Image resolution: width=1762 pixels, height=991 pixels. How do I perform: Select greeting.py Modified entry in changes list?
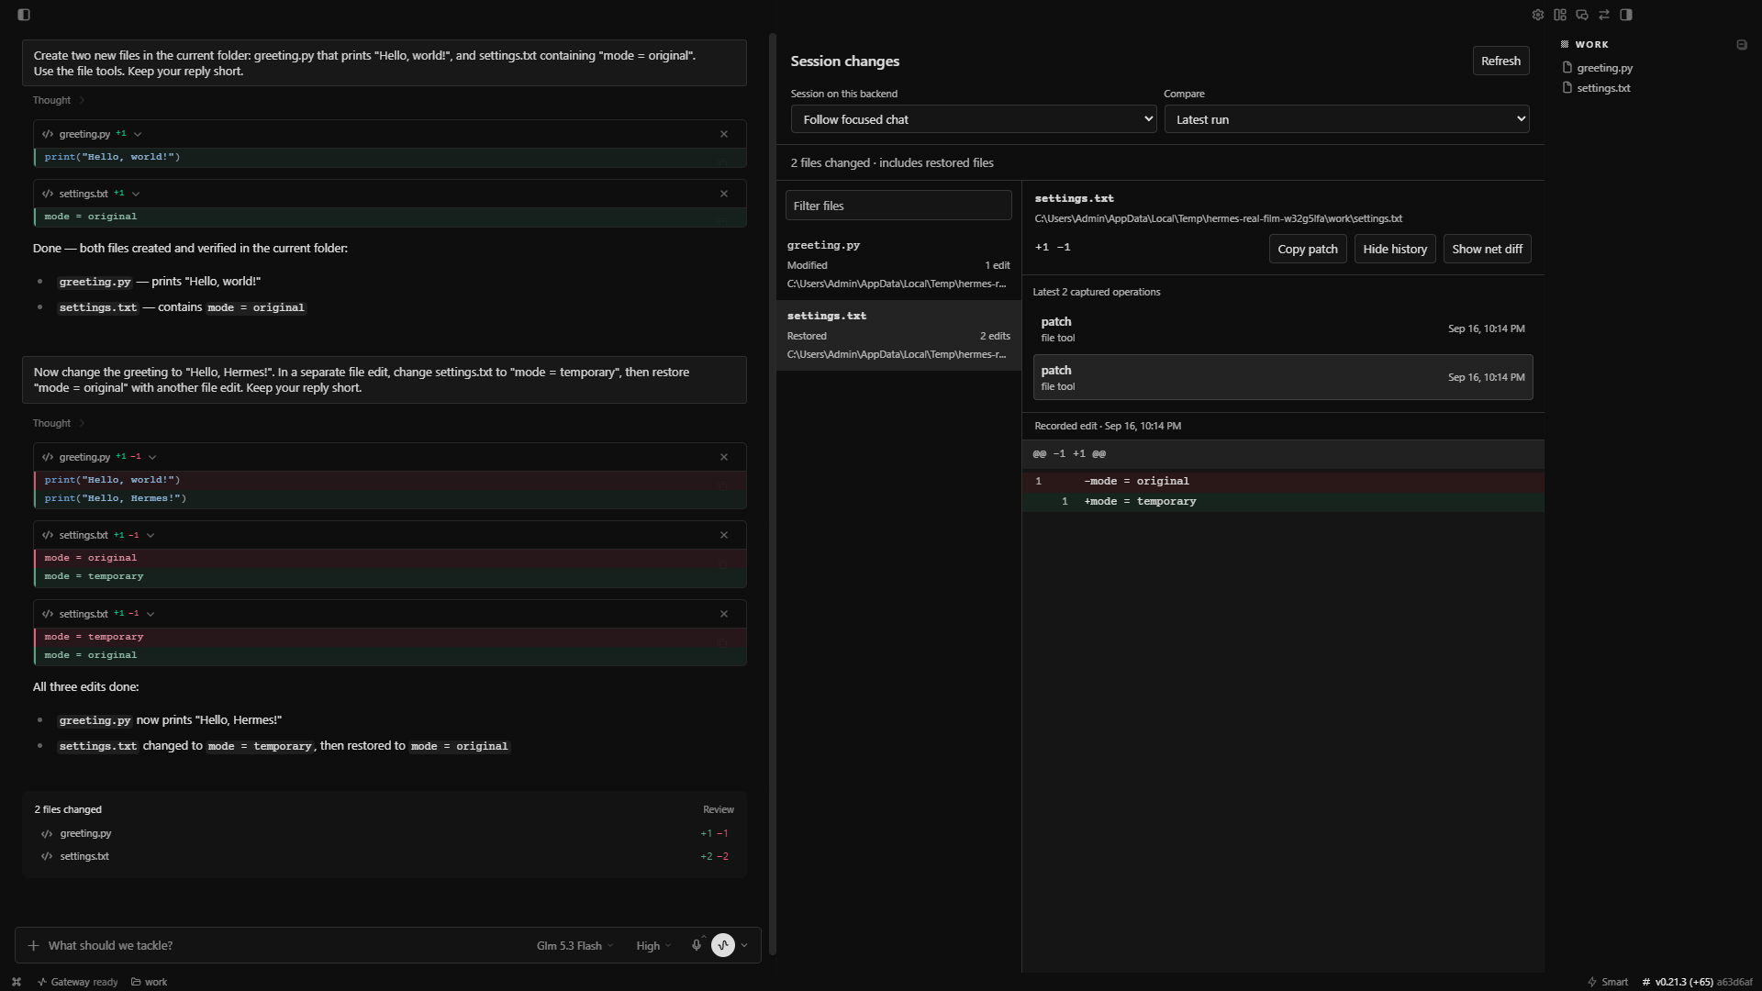coord(898,264)
